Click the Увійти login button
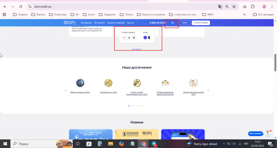The height and width of the screenshot is (148, 277). click(185, 23)
